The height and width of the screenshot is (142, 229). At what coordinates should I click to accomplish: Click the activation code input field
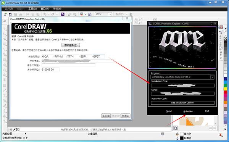pos(68,65)
